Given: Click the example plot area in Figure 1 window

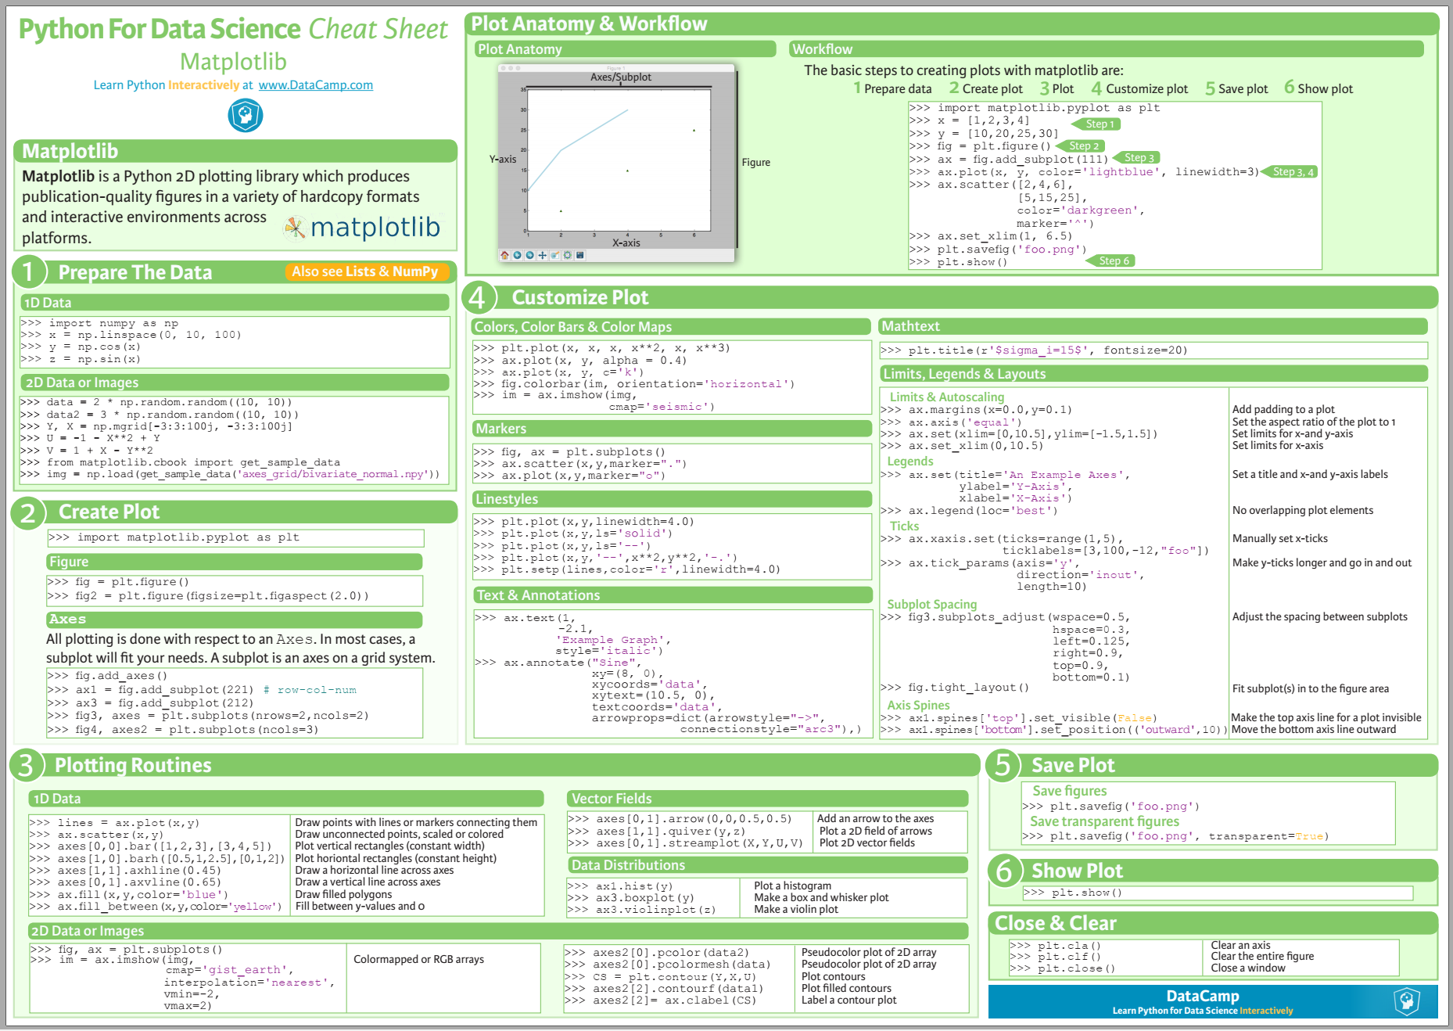Looking at the screenshot, I should click(619, 160).
